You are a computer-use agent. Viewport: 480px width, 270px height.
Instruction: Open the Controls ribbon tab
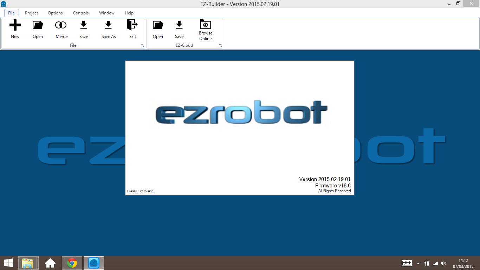click(80, 13)
